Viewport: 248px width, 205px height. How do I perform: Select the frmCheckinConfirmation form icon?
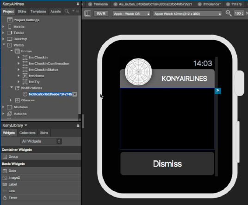pos(25,63)
